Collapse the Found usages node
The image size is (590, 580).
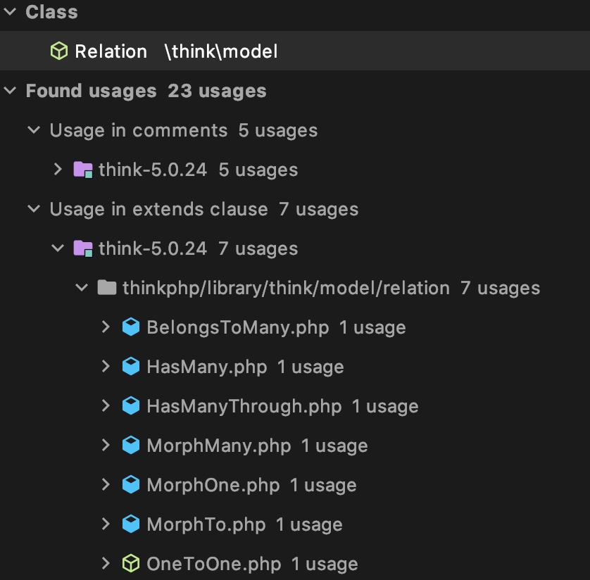tap(10, 90)
